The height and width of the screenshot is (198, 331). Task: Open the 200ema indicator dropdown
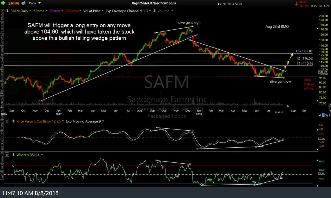(x=80, y=11)
